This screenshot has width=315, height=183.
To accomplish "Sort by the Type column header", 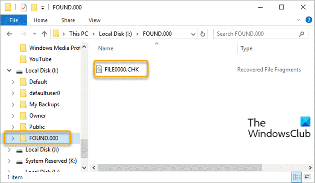I will (x=247, y=48).
